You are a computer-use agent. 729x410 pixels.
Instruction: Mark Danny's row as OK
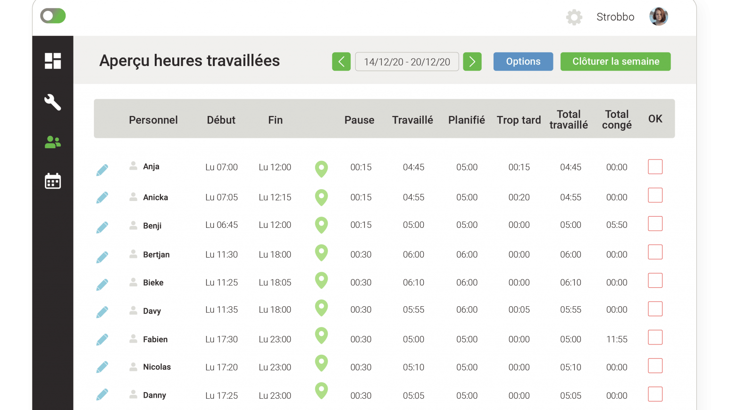pyautogui.click(x=655, y=394)
